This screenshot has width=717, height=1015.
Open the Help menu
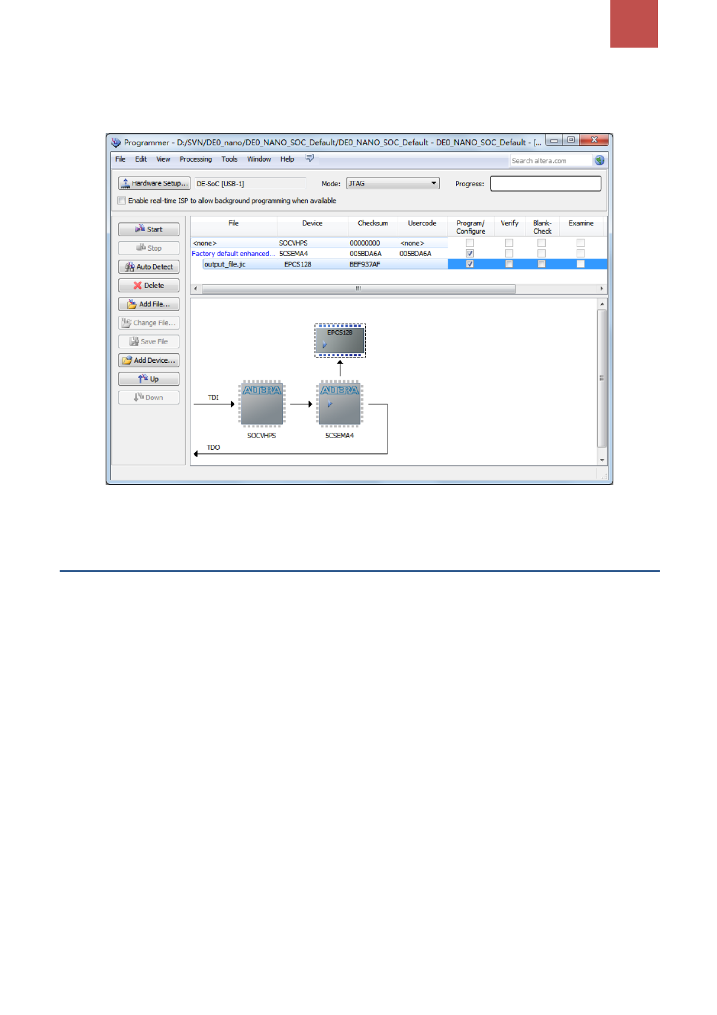(287, 159)
